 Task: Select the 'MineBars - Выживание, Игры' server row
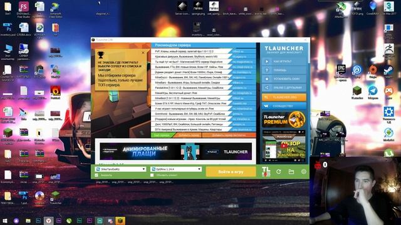(203, 82)
